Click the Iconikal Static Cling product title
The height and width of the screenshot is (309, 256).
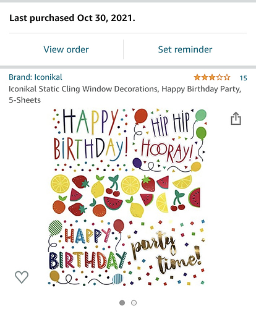(x=125, y=95)
